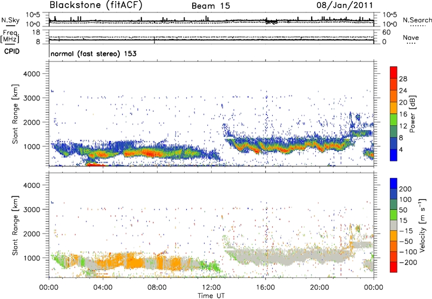Viewport: 432px width, 299px height.
Task: Click the power panel 'Slant Range [km]' label
Action: 15,114
